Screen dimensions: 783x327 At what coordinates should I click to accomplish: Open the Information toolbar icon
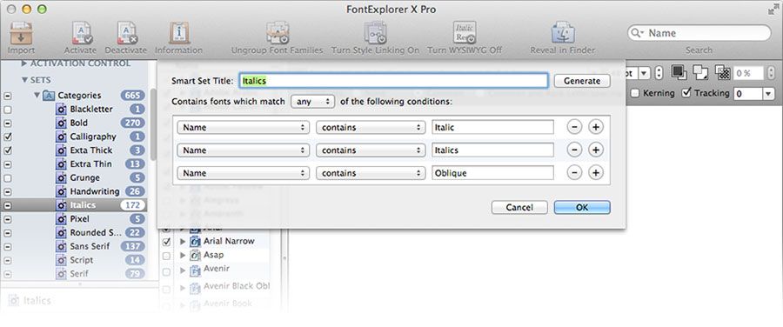click(x=178, y=33)
